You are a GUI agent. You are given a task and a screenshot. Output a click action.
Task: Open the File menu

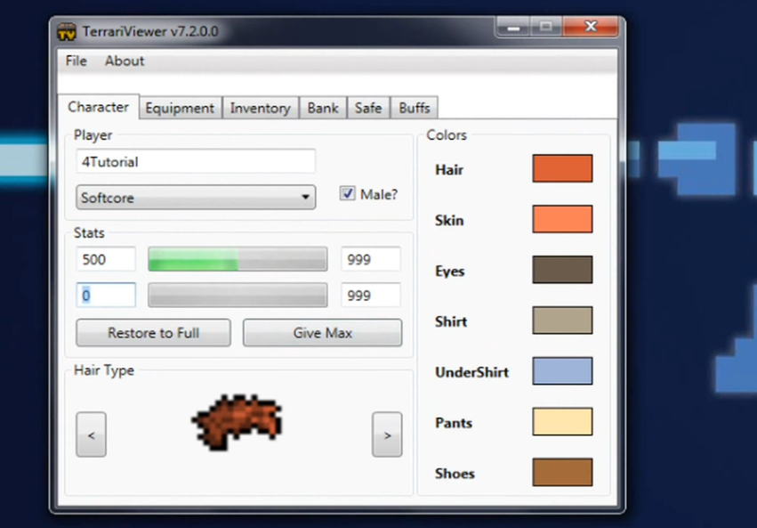77,61
